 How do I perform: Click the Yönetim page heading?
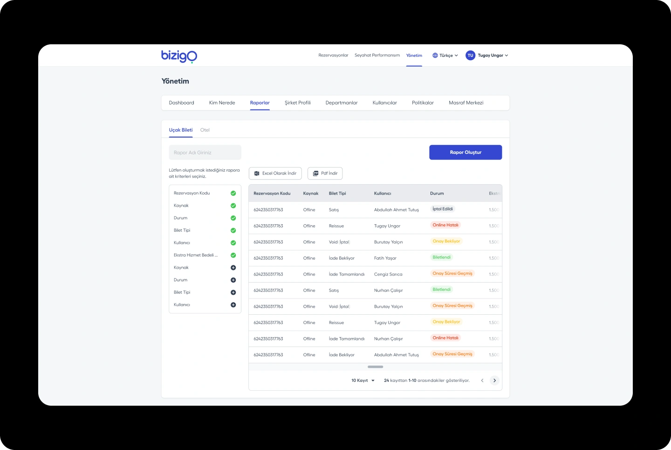[175, 81]
